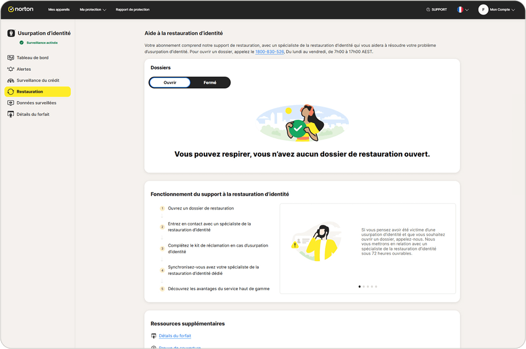Click the Support globe icon
This screenshot has height=349, width=526.
coord(428,9)
